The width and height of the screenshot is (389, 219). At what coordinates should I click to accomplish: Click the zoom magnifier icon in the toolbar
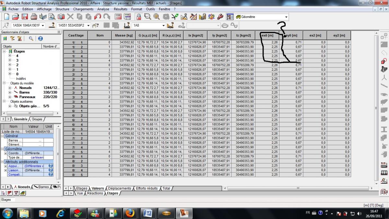click(x=147, y=17)
